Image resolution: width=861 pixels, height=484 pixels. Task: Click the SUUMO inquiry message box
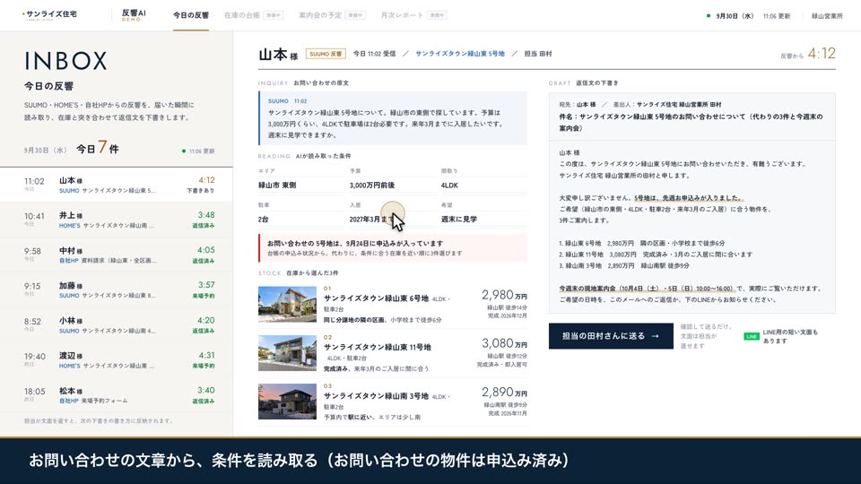[393, 118]
